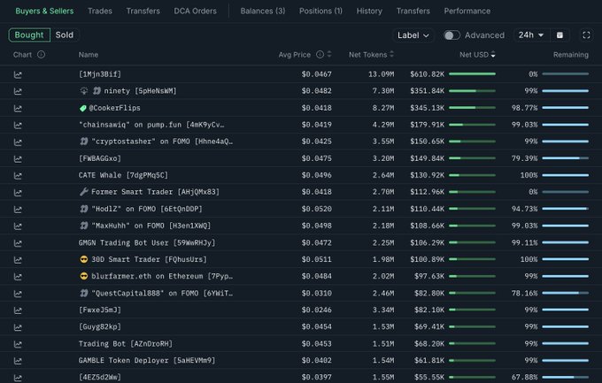Click the wrench icon beside Former Smart Trader
This screenshot has height=383, width=602.
pyautogui.click(x=83, y=192)
